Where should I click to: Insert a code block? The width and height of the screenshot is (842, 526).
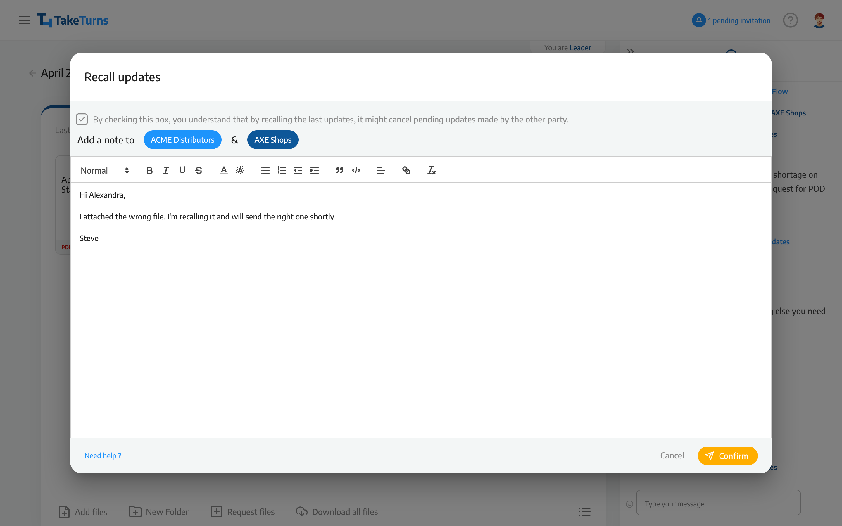[356, 170]
